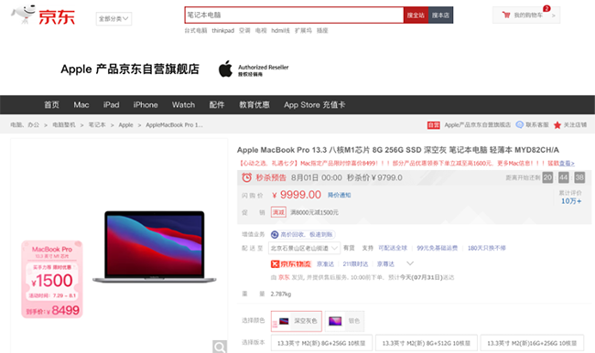Click the Apple产品京东自营旗舰店 store link

click(477, 124)
